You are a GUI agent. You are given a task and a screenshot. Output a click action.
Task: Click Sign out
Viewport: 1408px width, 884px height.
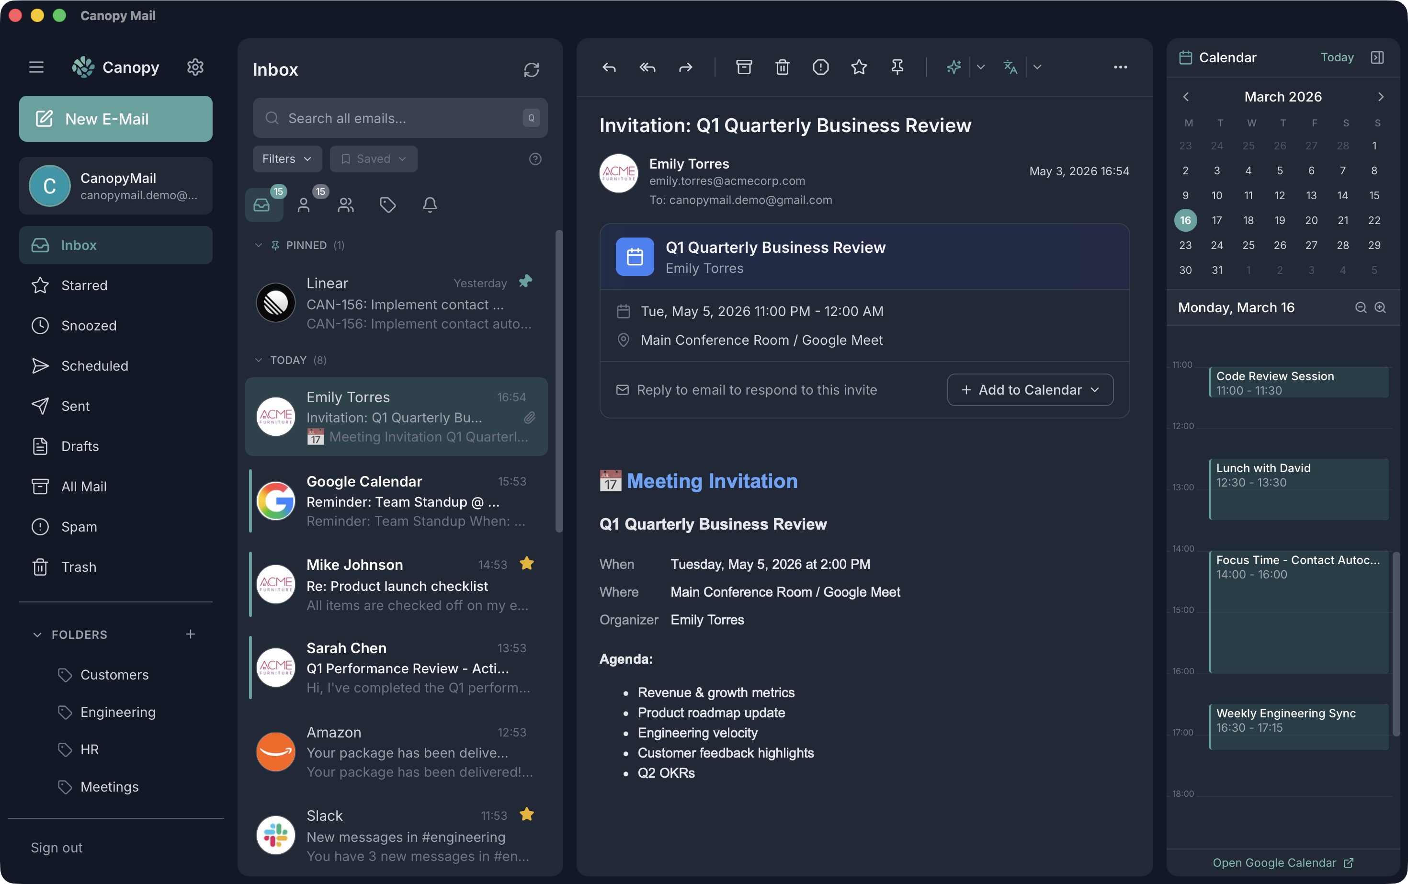click(x=57, y=848)
